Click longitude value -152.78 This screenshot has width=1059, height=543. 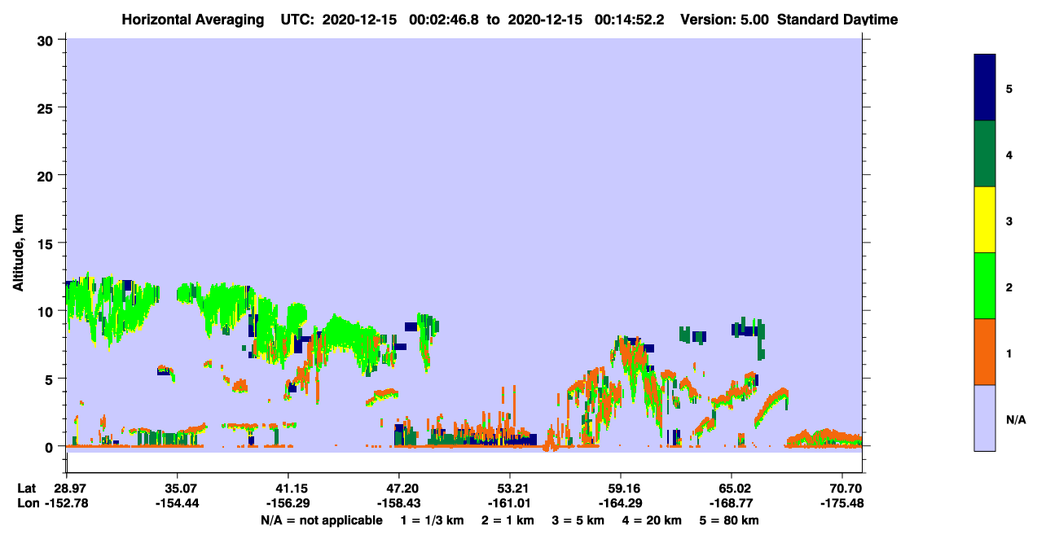(66, 504)
